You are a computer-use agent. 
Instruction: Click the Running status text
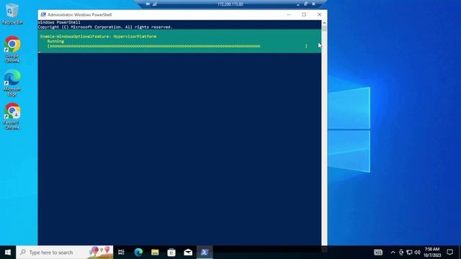[55, 42]
